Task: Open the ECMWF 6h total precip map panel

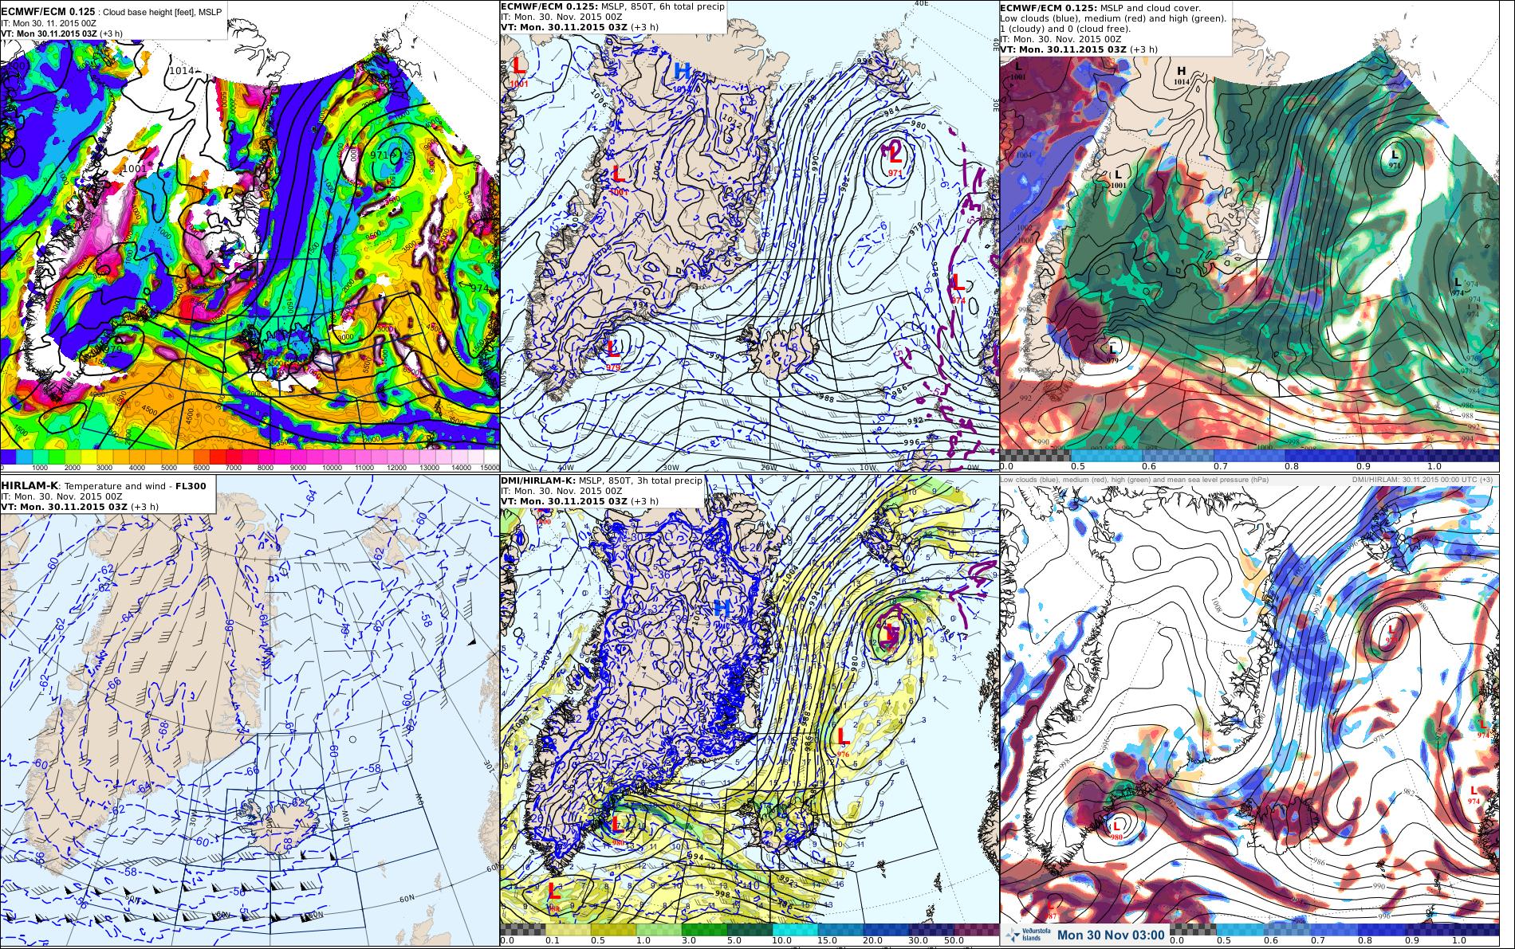Action: tap(750, 237)
